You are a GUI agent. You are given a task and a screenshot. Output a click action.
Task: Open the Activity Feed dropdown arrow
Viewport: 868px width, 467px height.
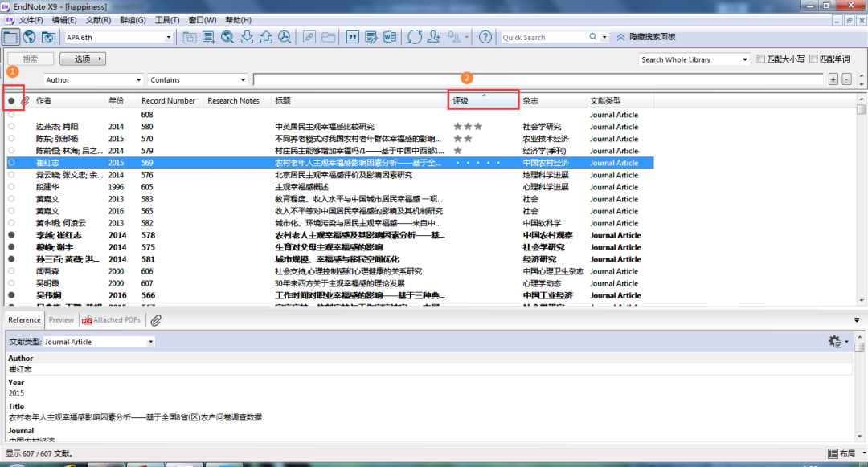(x=467, y=37)
